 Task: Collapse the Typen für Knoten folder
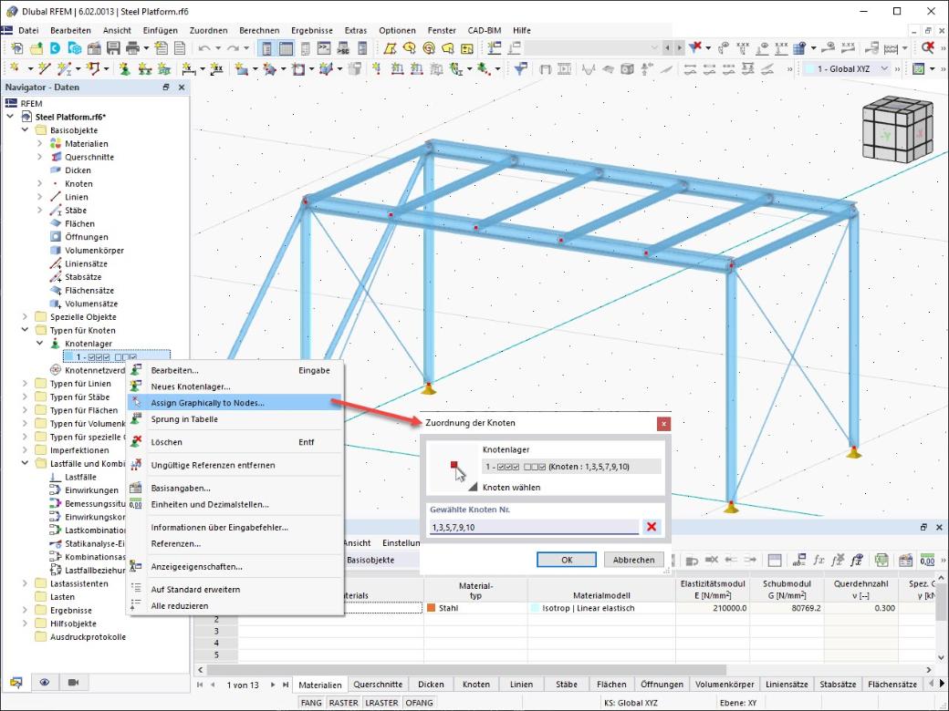pos(25,329)
